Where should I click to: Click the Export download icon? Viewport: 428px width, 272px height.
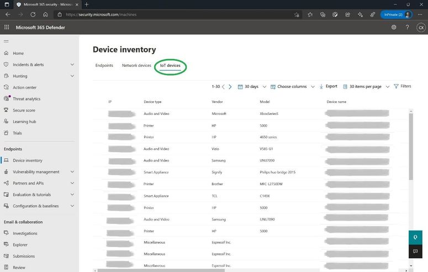click(x=321, y=86)
